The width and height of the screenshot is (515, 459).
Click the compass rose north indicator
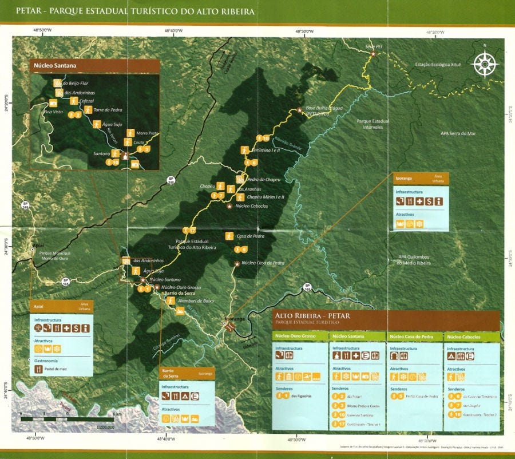coord(485,65)
